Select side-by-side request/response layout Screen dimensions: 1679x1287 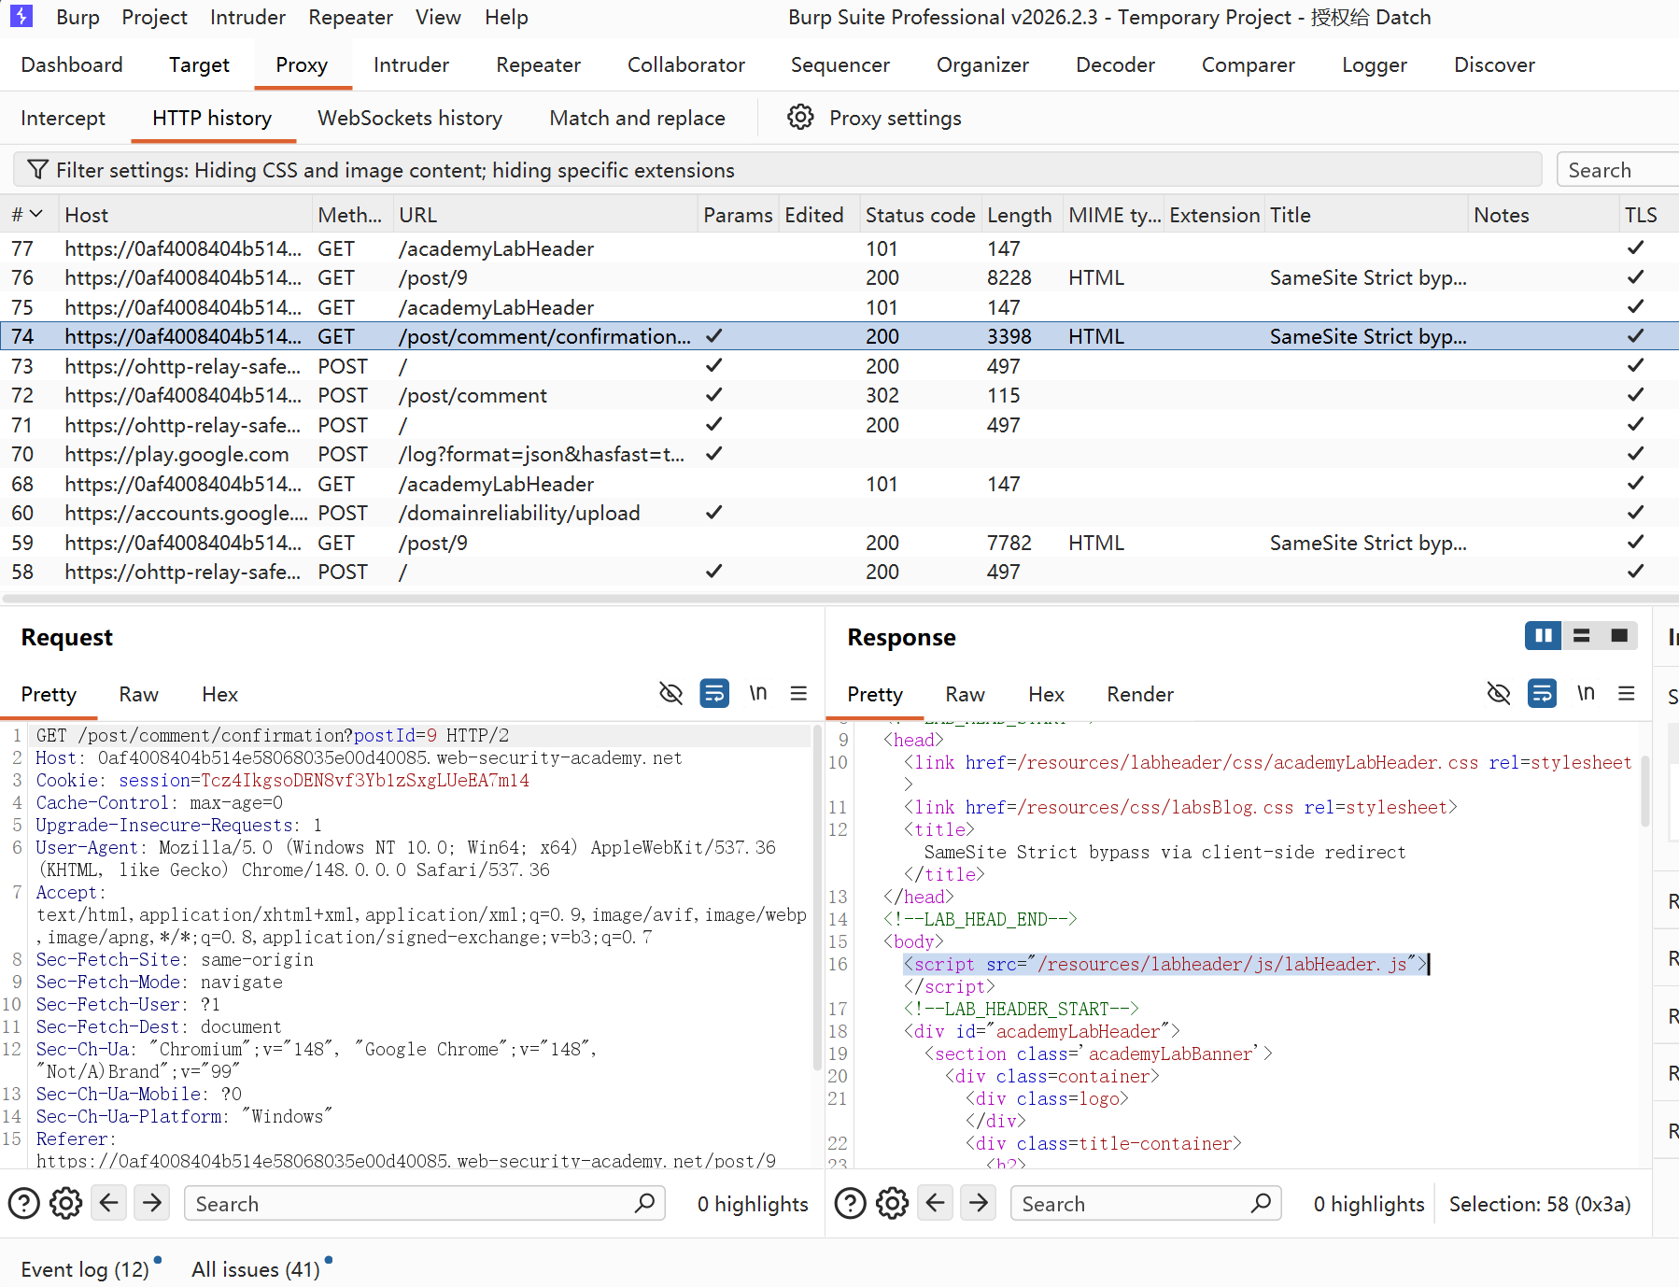pyautogui.click(x=1544, y=636)
